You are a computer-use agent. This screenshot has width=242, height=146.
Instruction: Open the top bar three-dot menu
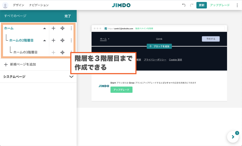pyautogui.click(x=237, y=5)
